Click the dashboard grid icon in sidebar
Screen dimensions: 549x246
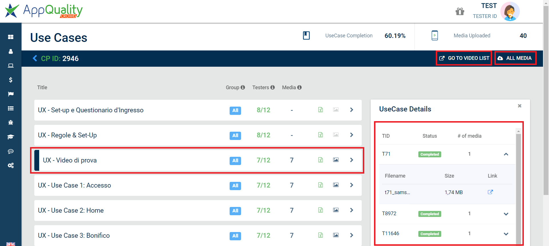(x=11, y=37)
